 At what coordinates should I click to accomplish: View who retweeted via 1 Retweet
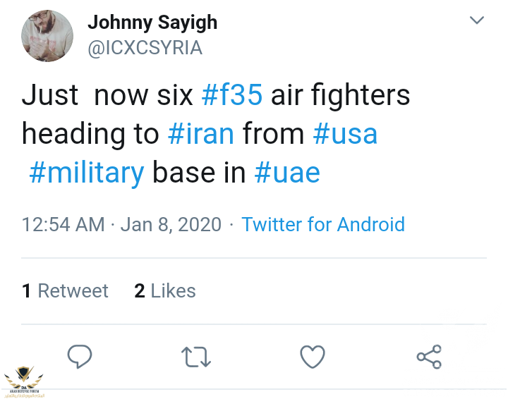click(x=65, y=290)
